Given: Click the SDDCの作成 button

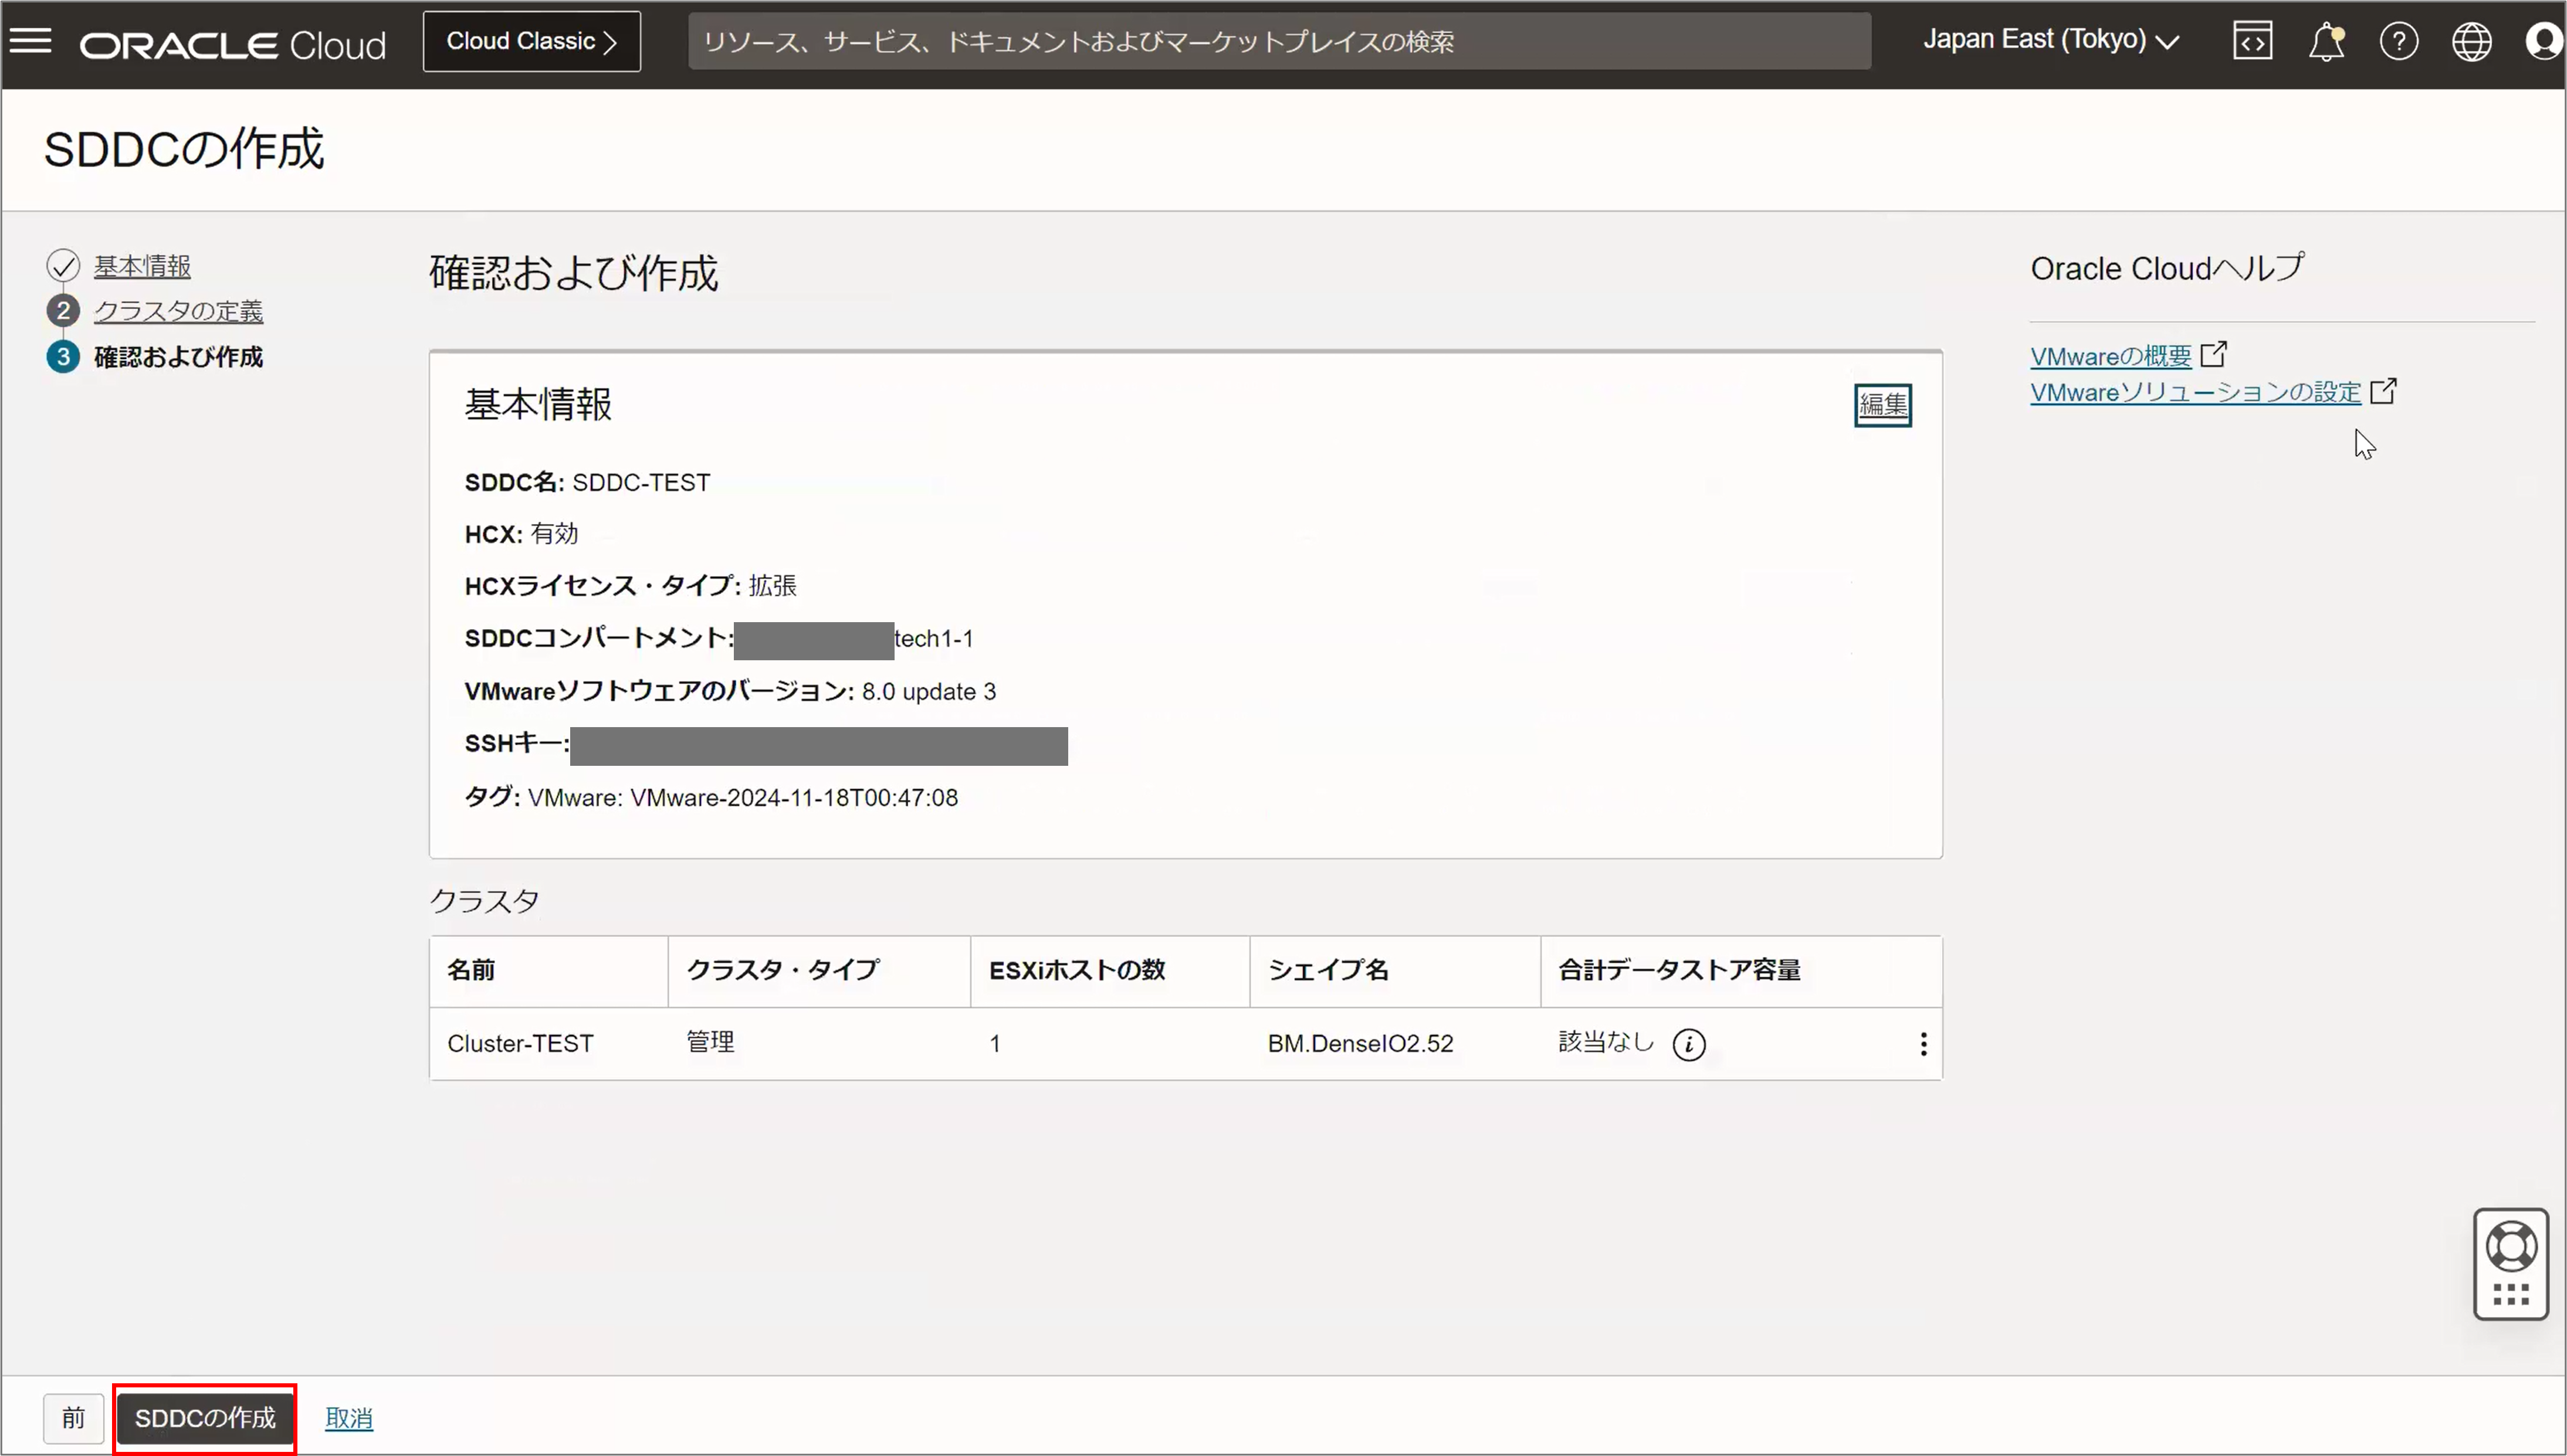Looking at the screenshot, I should (205, 1418).
